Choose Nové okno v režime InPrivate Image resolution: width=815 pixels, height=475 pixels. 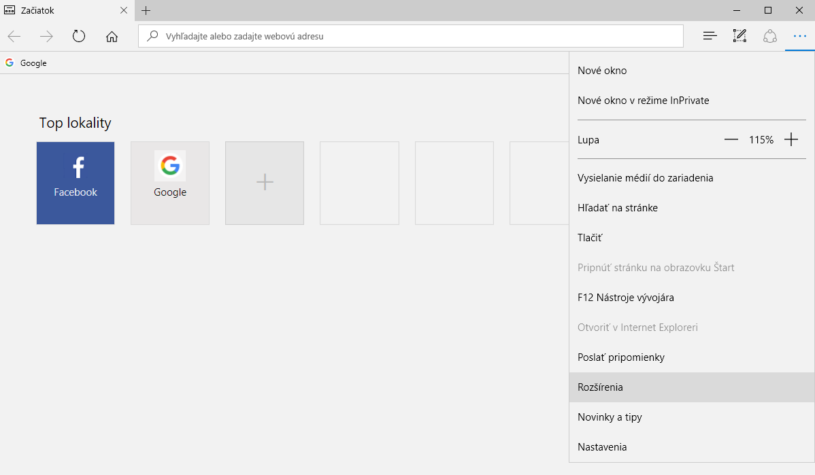tap(692, 101)
